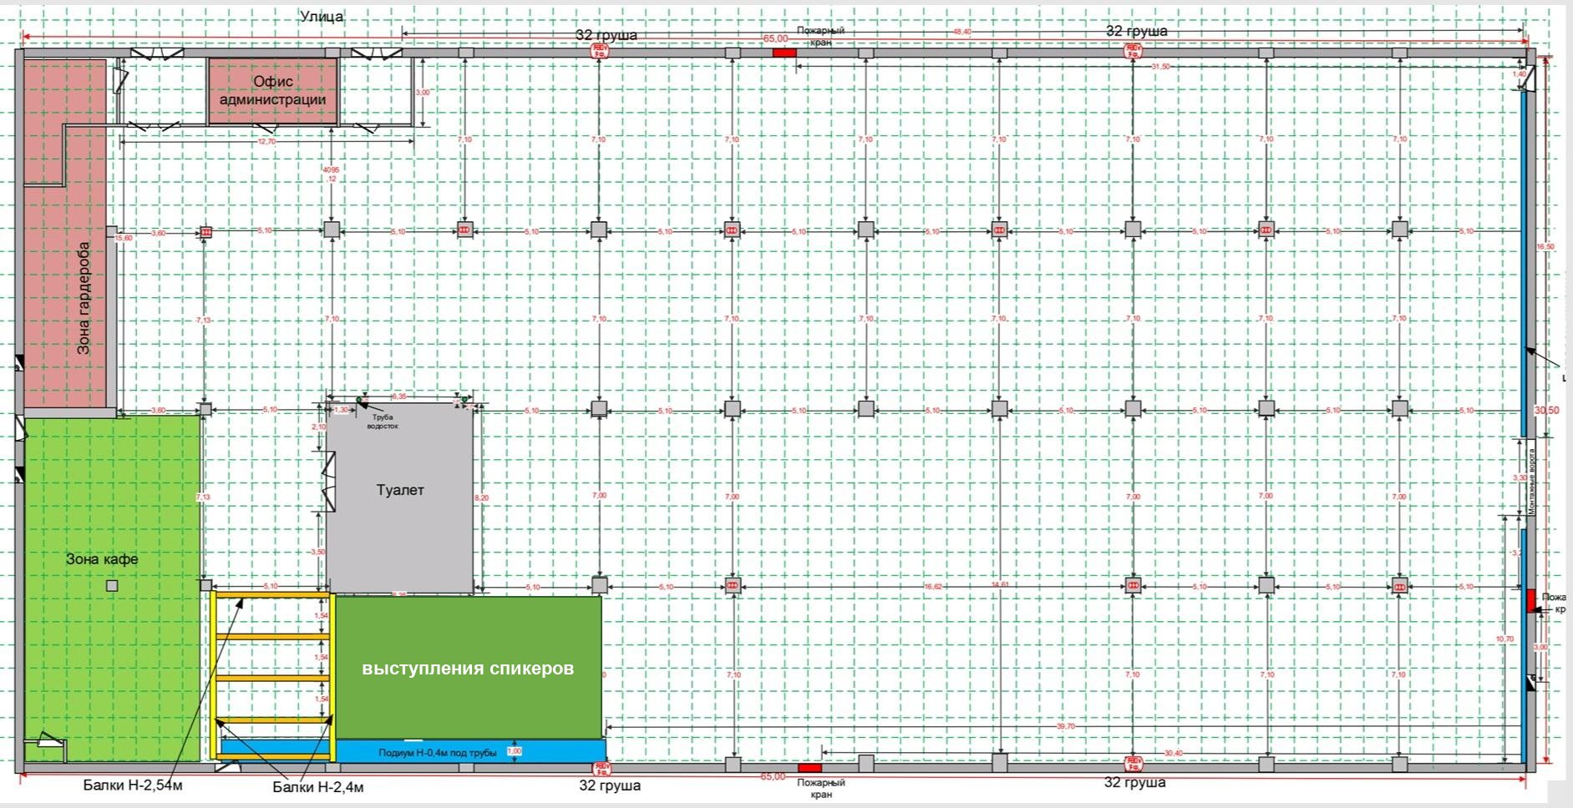Image resolution: width=1573 pixels, height=808 pixels.
Task: Select the small square column inside the cafe zone
Action: [112, 586]
